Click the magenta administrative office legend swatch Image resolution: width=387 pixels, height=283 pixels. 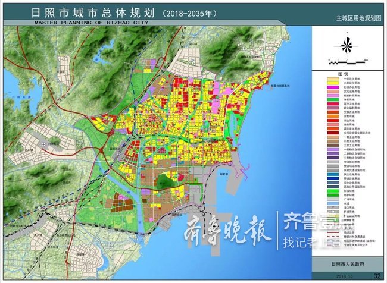[x=334, y=87]
